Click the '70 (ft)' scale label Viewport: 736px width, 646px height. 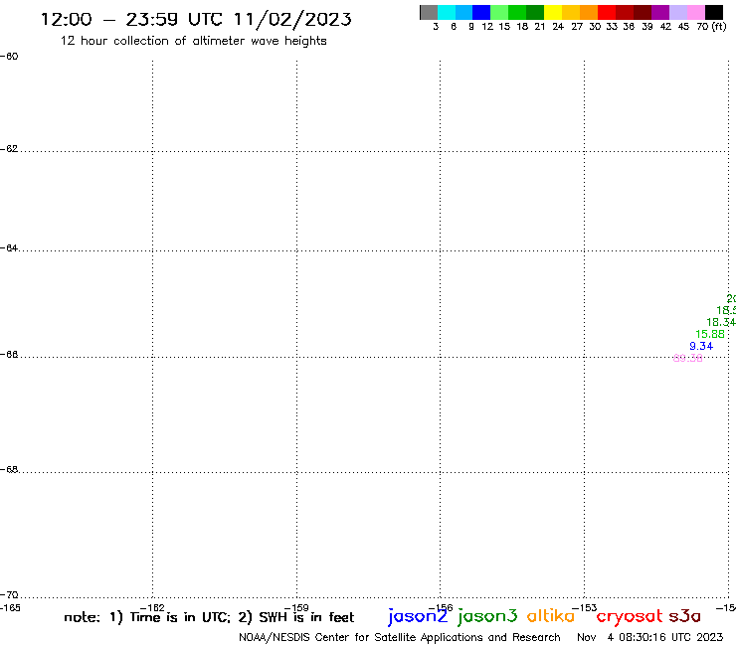(711, 27)
